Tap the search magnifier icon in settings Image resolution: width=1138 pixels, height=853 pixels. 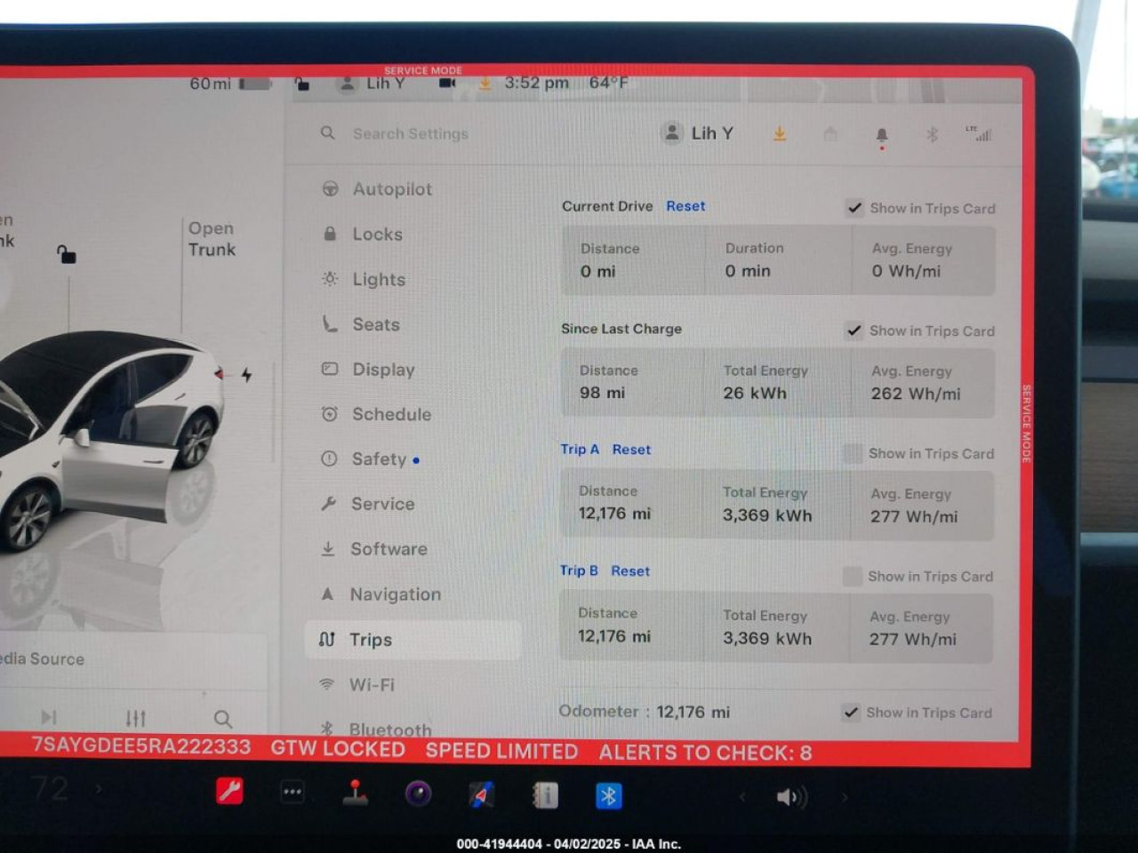328,132
